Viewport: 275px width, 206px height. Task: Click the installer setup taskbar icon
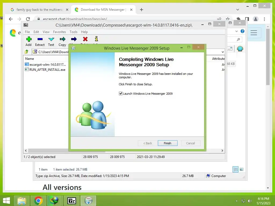point(88,201)
